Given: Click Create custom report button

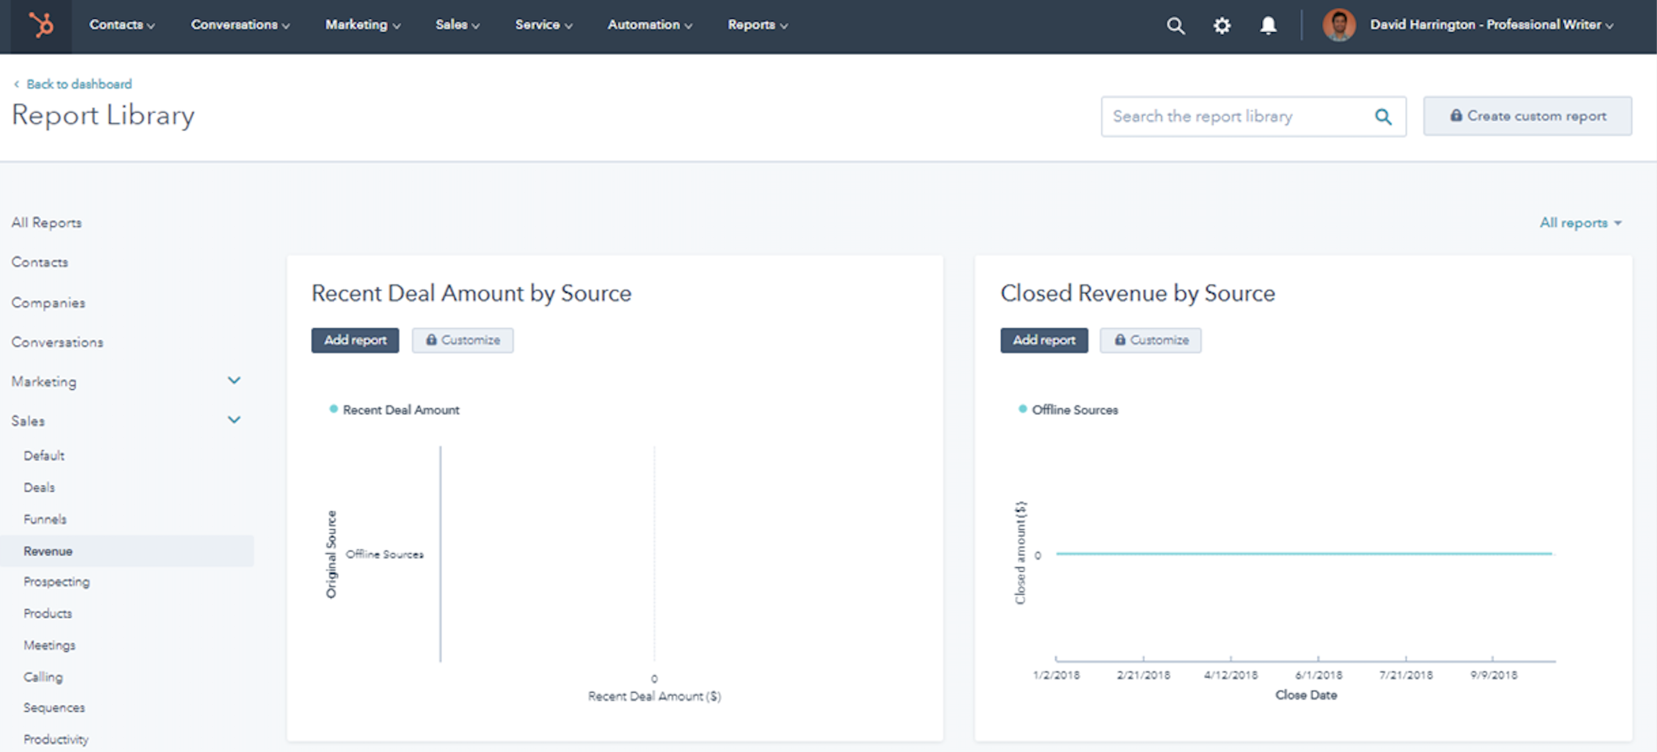Looking at the screenshot, I should (x=1527, y=116).
